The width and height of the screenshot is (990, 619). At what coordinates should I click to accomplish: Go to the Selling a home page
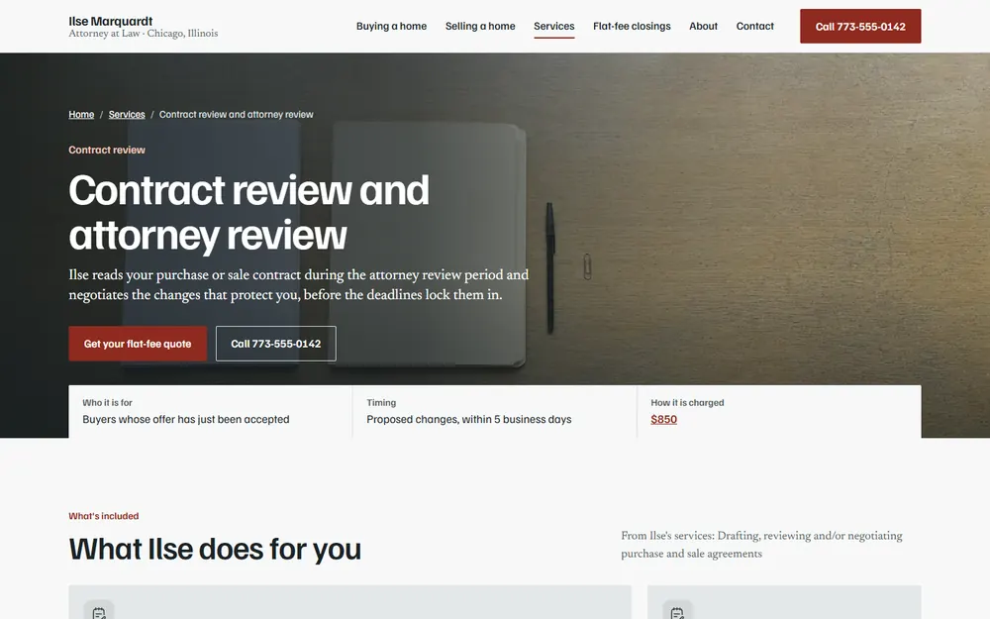click(x=480, y=26)
